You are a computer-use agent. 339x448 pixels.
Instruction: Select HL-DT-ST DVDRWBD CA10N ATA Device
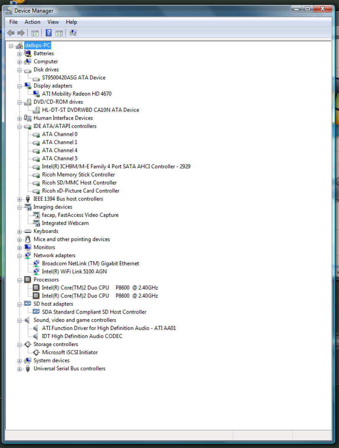91,110
